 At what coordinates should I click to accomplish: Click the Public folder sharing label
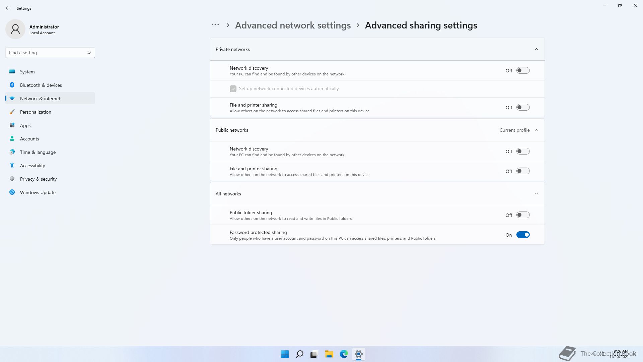251,213
